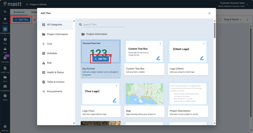Click the Search Tiles field
The image size is (253, 133).
(104, 25)
